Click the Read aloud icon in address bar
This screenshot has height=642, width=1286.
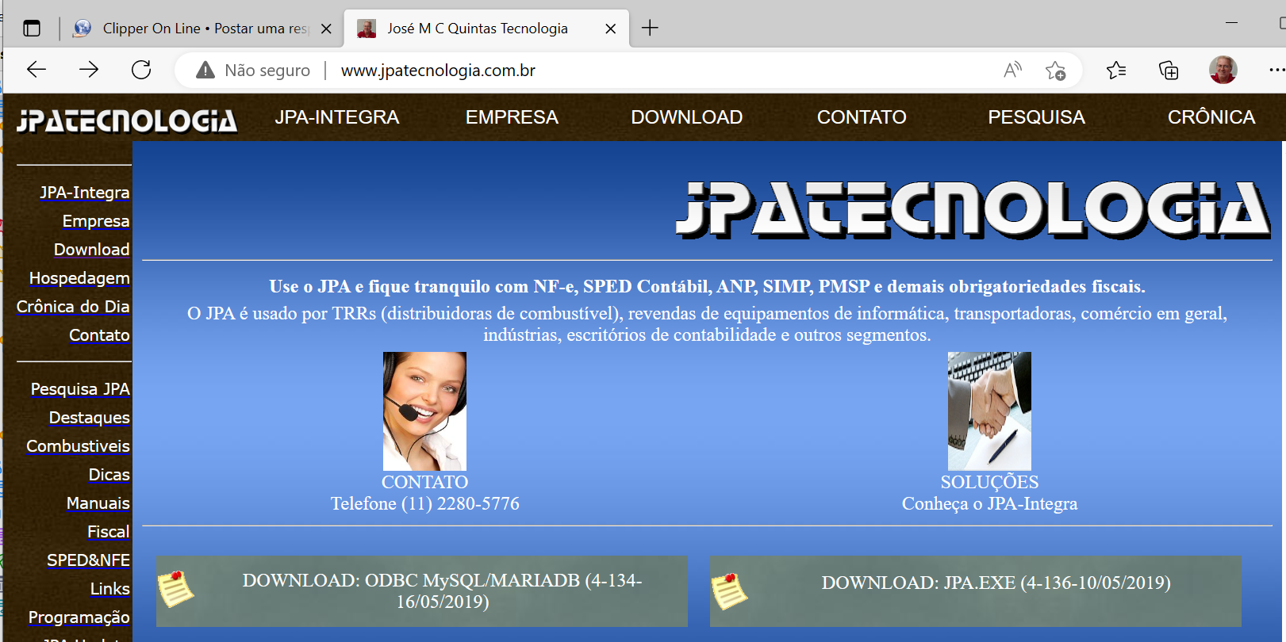(x=1012, y=70)
